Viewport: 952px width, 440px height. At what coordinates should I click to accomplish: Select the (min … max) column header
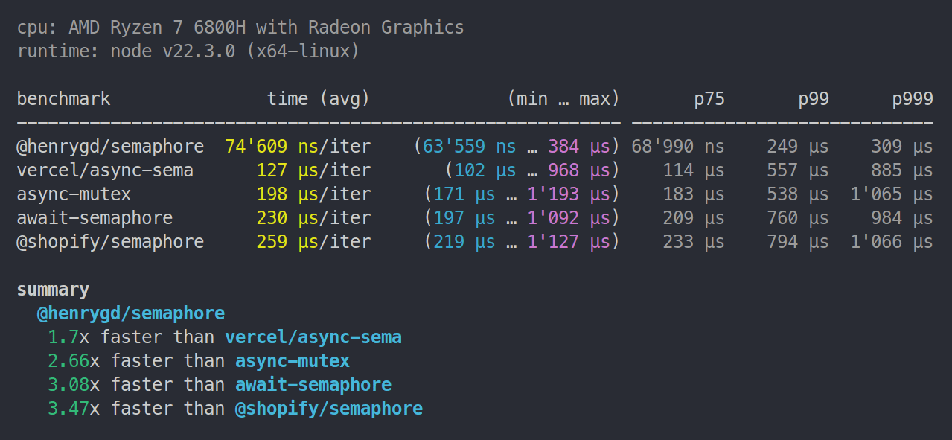[564, 99]
